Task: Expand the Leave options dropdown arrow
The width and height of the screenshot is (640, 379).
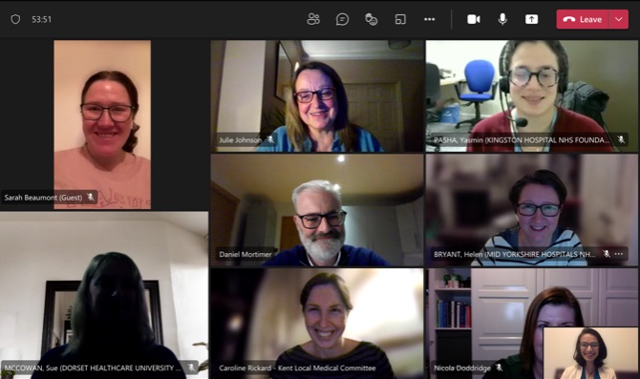Action: click(619, 19)
